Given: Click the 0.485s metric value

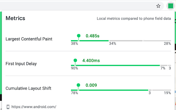Looking at the screenshot, I should [92, 36].
